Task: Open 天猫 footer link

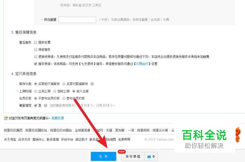Action: point(109,130)
